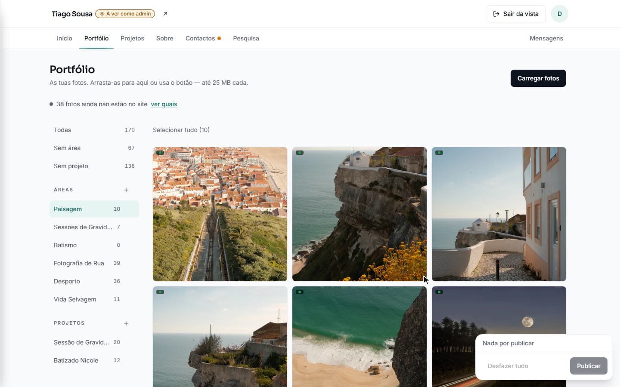Add a new project with plus icon
Screen dimensions: 620x387
pos(126,323)
